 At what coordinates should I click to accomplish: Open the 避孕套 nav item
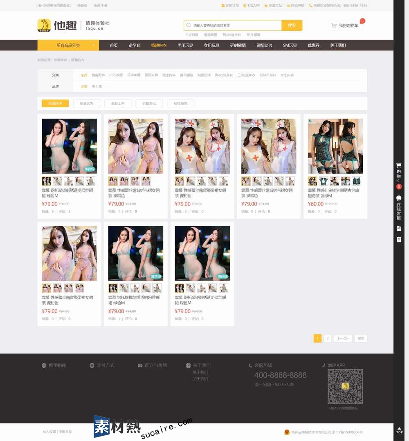(134, 45)
